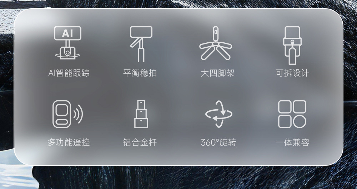357x189 pixels.
Task: Select the 多功能遥控 text
Action: pos(69,142)
